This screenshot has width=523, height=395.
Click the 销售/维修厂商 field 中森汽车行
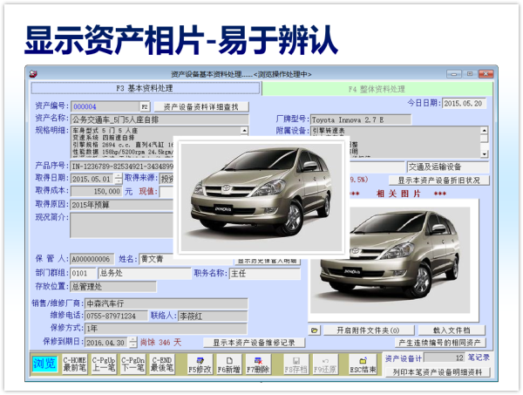pyautogui.click(x=166, y=303)
